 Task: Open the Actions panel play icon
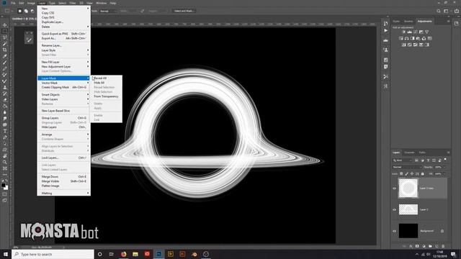point(386,30)
